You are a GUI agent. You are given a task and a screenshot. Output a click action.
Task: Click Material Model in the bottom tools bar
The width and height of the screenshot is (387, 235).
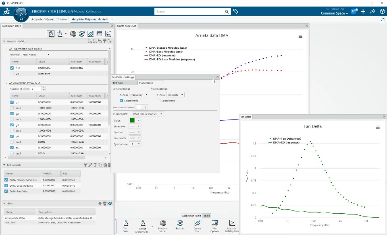pyautogui.click(x=162, y=226)
